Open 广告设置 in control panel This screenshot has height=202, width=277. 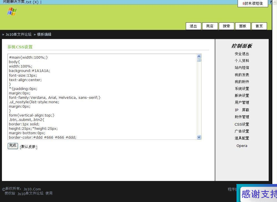(242, 131)
